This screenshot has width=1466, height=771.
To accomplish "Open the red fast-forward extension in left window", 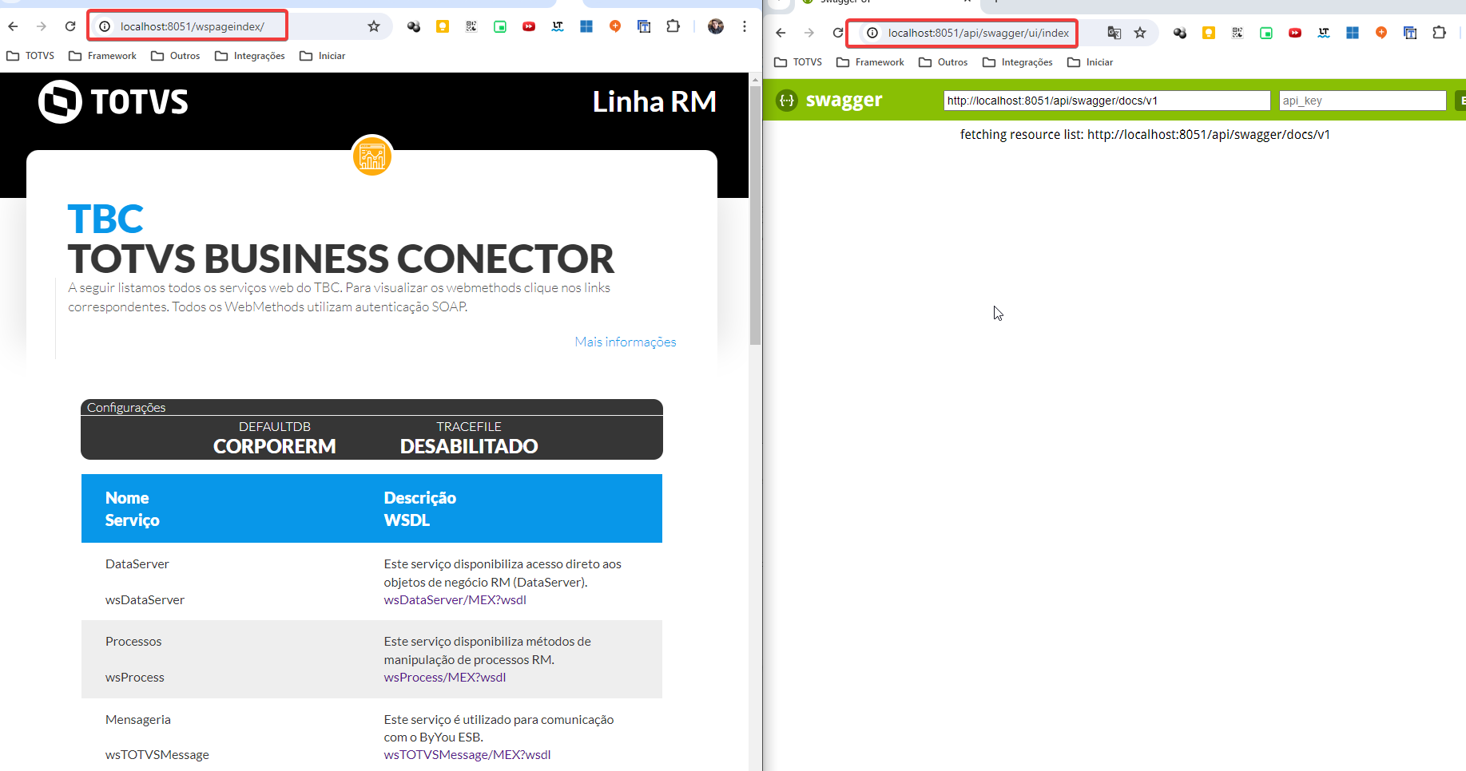I will (529, 26).
